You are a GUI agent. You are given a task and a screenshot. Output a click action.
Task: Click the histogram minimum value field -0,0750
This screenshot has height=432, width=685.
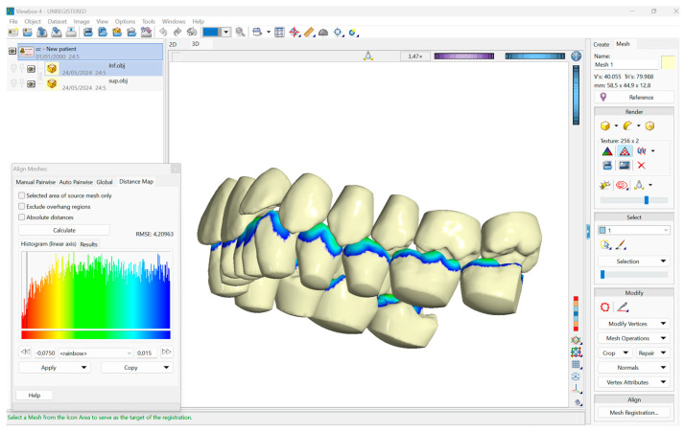point(45,353)
